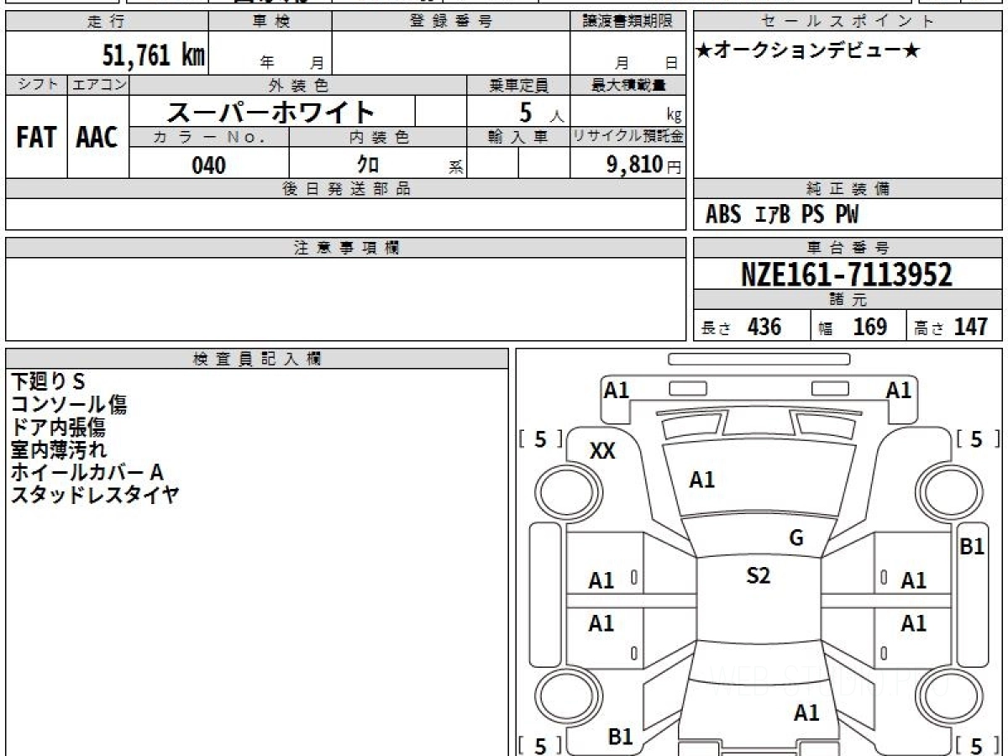Image resolution: width=1008 pixels, height=756 pixels.
Task: Click the B1 mark beside the trunk
Action: point(620,738)
